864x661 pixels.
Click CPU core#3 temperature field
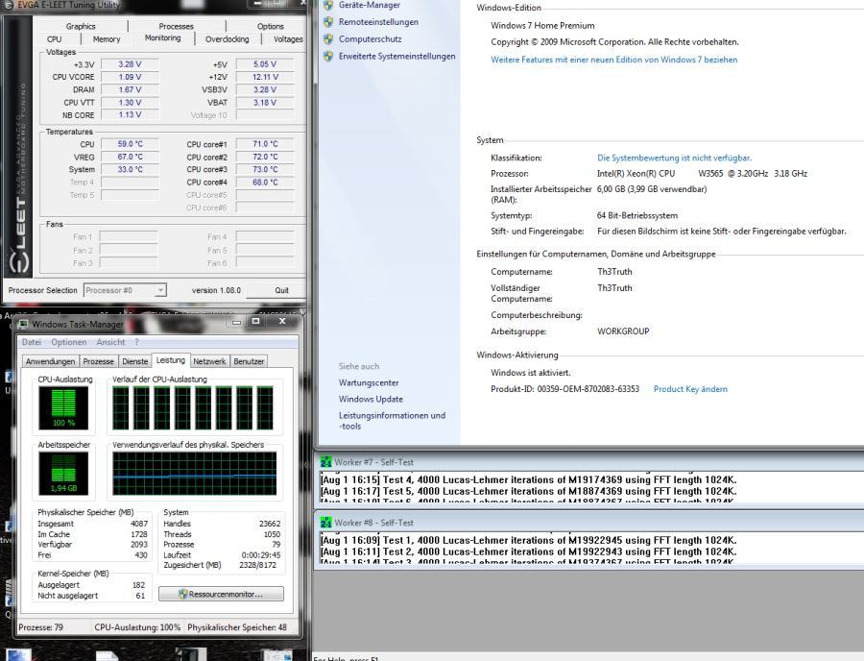265,169
